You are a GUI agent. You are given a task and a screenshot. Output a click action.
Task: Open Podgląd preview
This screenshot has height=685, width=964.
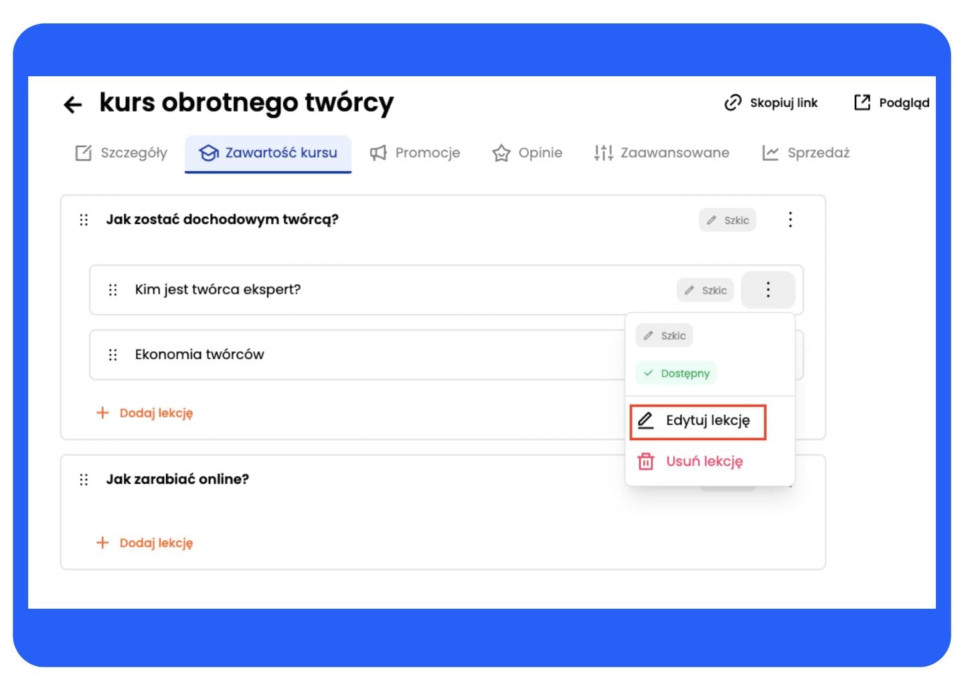tap(892, 102)
